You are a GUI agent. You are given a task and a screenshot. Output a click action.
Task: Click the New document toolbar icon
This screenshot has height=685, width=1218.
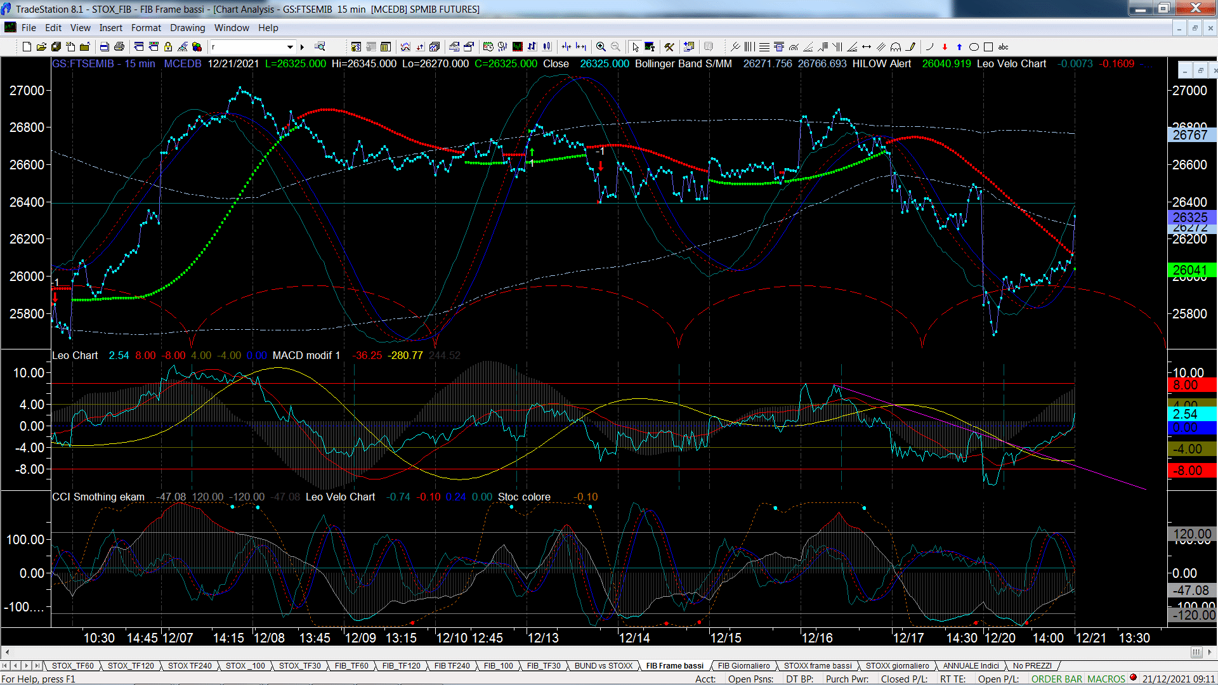[27, 47]
